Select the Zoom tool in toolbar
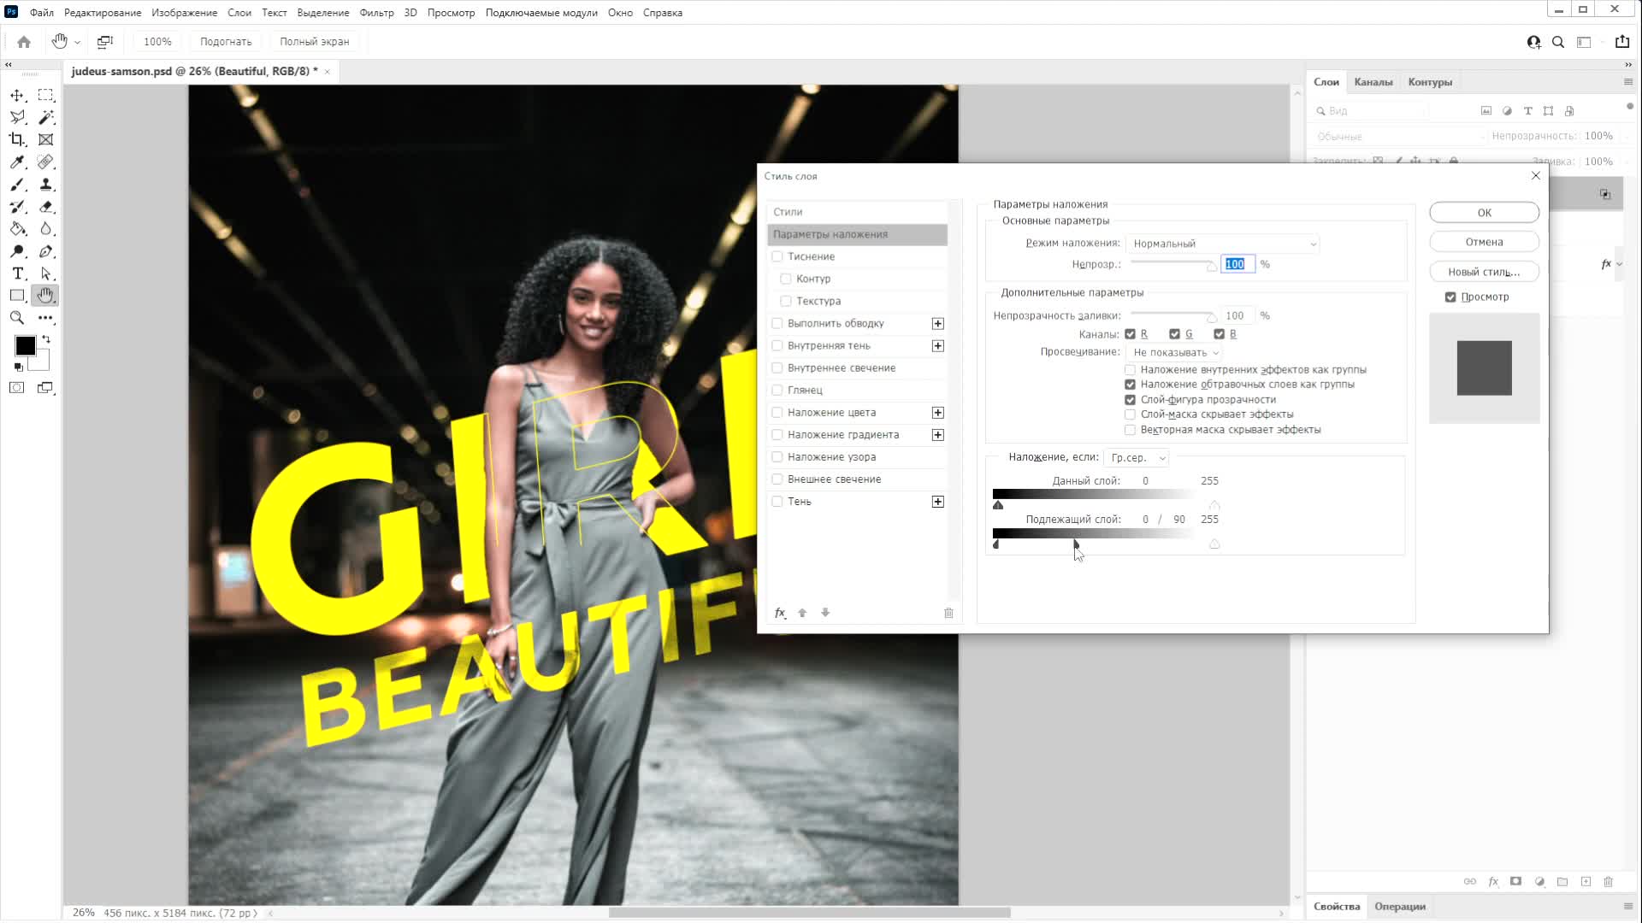The width and height of the screenshot is (1642, 923). (17, 318)
